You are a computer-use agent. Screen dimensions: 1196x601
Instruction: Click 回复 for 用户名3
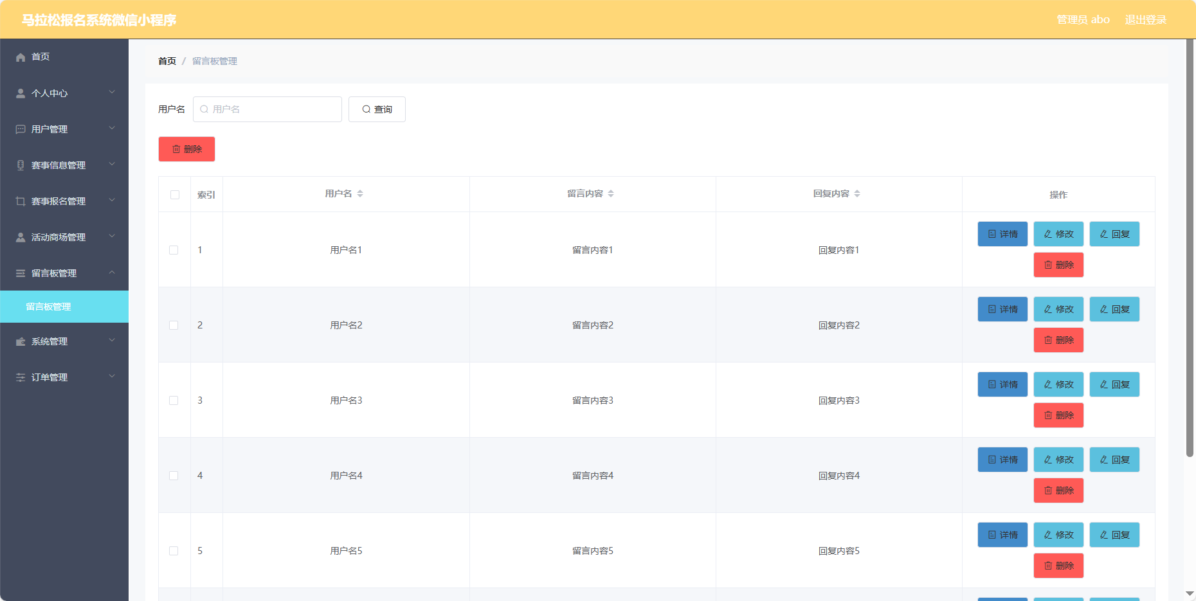[1114, 384]
